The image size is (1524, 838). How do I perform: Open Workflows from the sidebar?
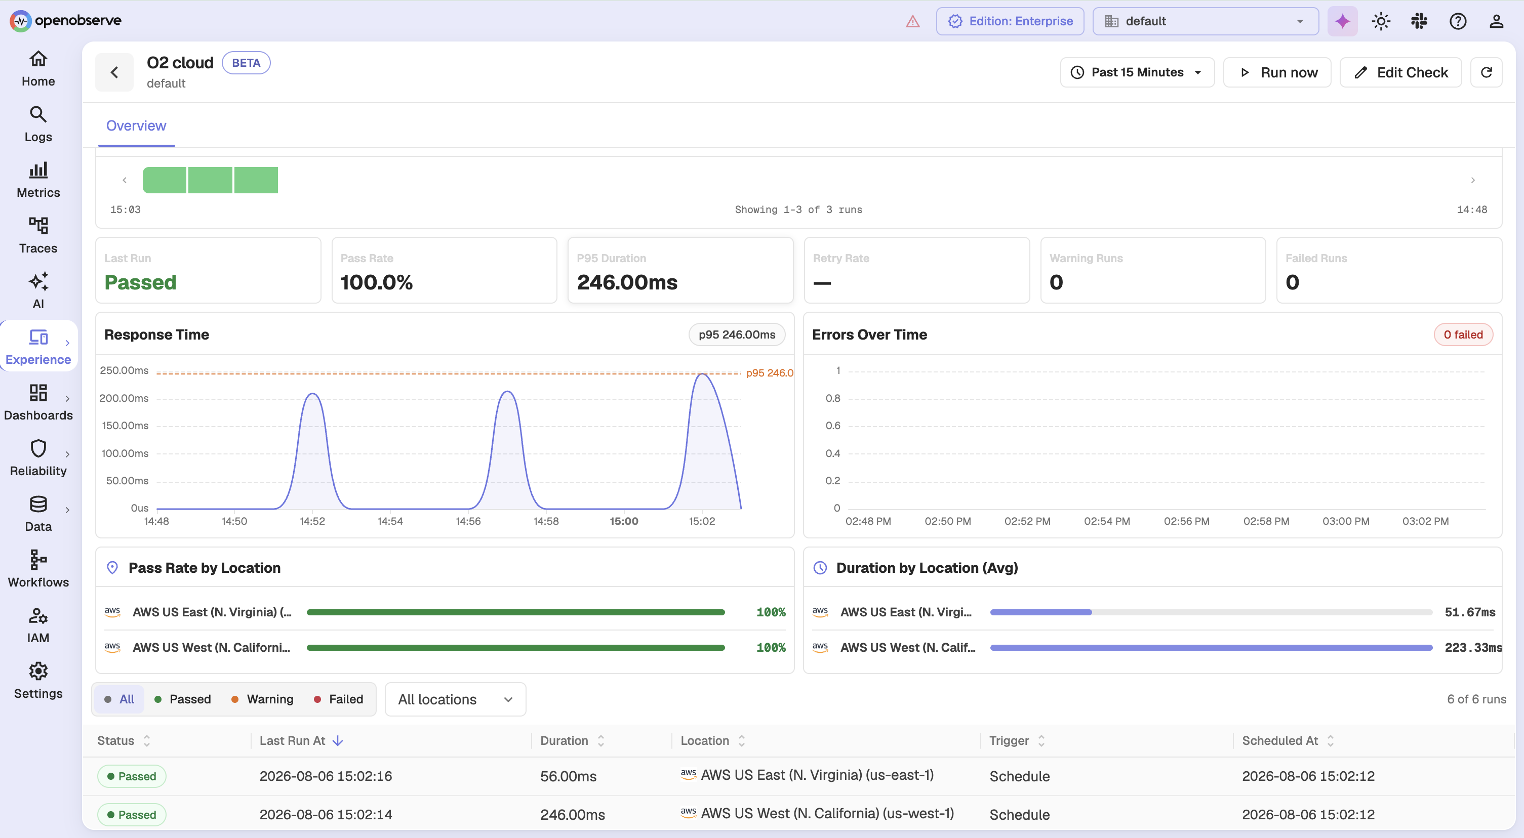pyautogui.click(x=38, y=569)
